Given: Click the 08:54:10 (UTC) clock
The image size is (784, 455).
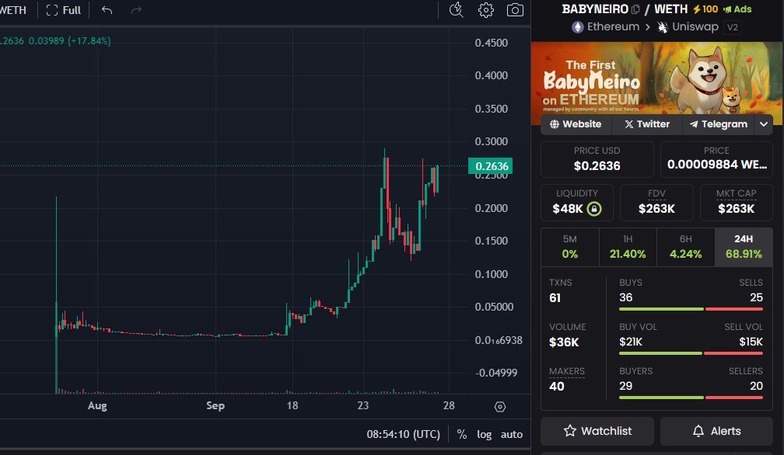Looking at the screenshot, I should click(x=404, y=435).
